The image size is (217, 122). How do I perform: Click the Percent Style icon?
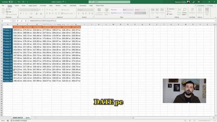[x=83, y=14]
